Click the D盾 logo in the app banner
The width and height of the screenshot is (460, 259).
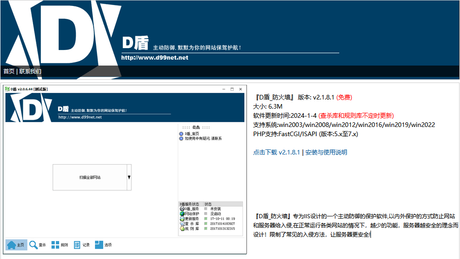[31, 108]
